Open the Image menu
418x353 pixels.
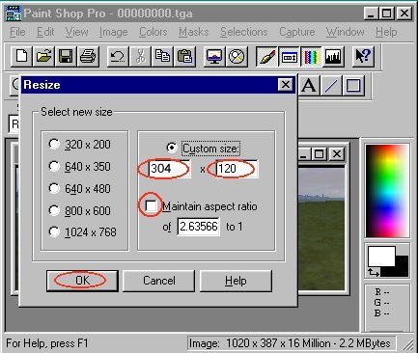[x=113, y=32]
